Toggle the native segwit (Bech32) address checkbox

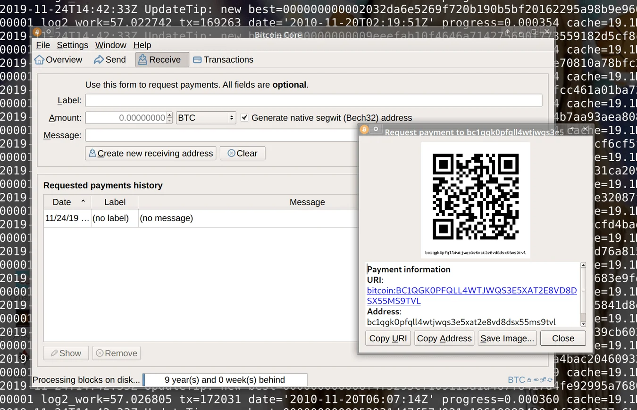pos(244,118)
